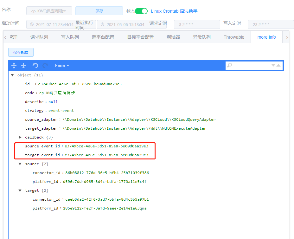The image size is (294, 239).
Task: Open the 调试器 tab
Action: (173, 37)
